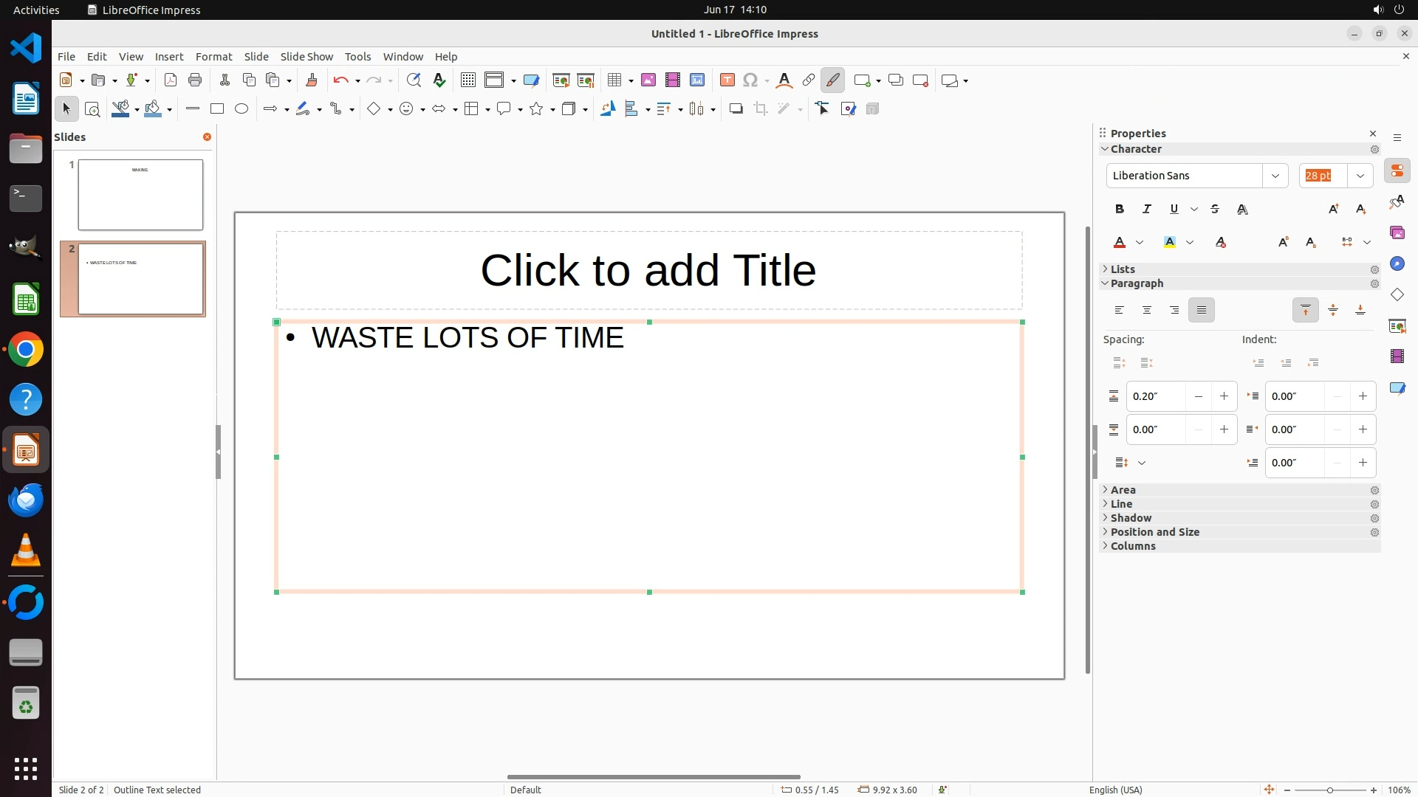Viewport: 1418px width, 797px height.
Task: Open the Insert Table toolbar icon
Action: click(614, 80)
